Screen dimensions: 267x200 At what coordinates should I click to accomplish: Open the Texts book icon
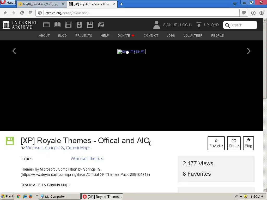pyautogui.click(x=57, y=25)
